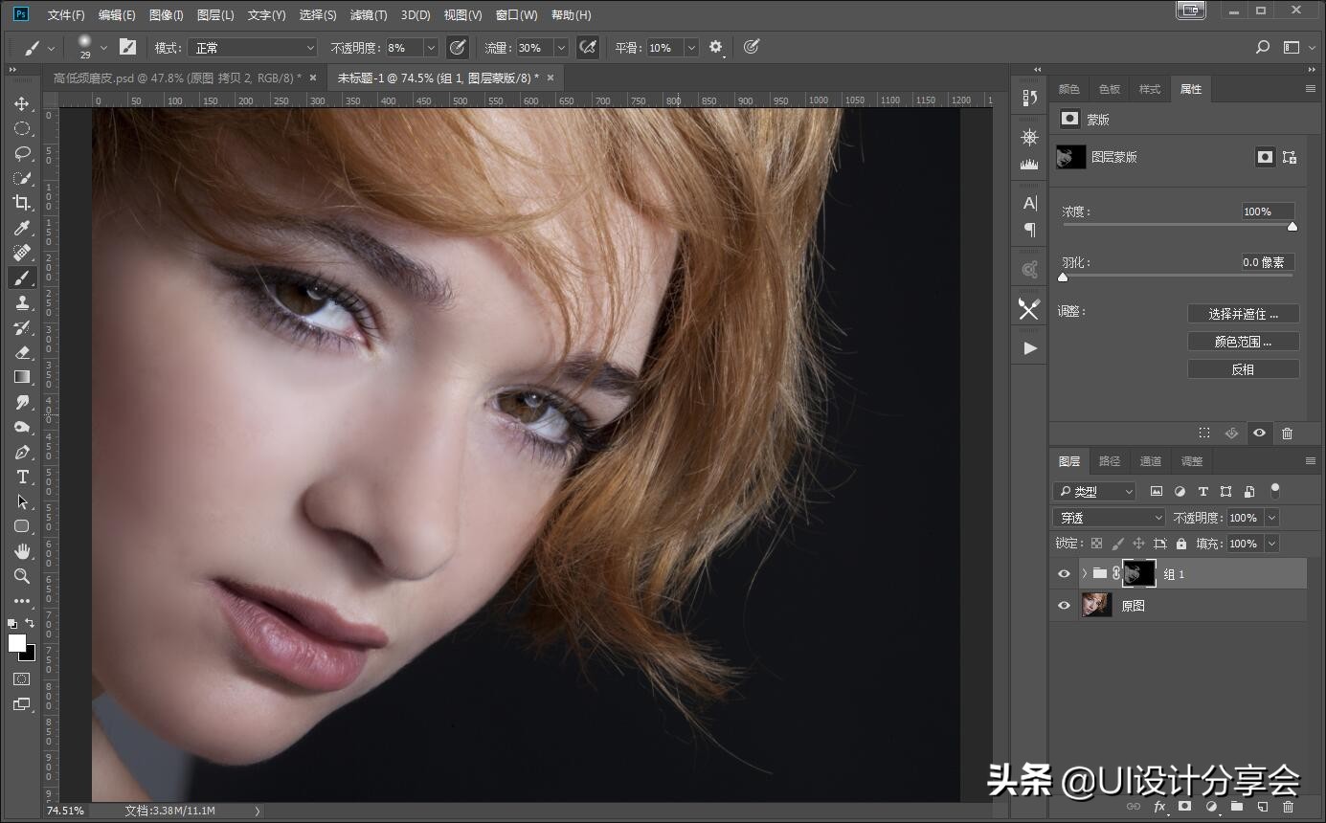This screenshot has height=823, width=1326.
Task: Hide the 原图 layer visibility eye
Action: click(x=1064, y=605)
